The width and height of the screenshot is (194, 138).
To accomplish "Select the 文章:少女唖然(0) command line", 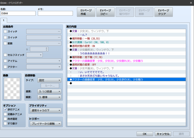I will click(126, 50).
